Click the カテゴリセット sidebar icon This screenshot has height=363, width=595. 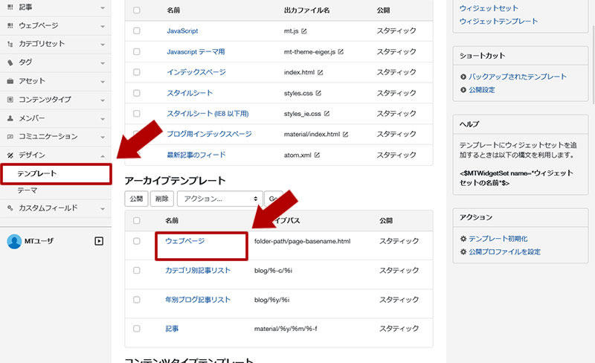[10, 44]
